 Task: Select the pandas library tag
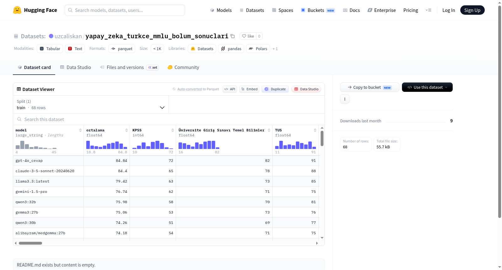pos(231,49)
